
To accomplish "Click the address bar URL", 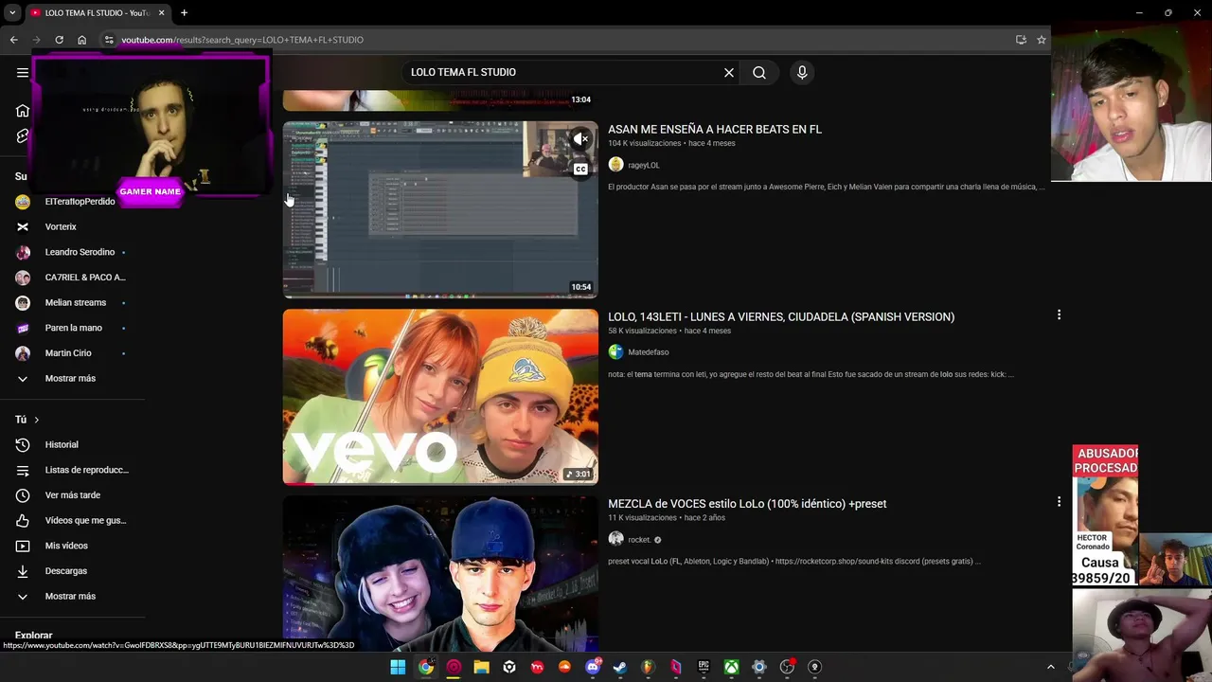I will click(x=242, y=40).
